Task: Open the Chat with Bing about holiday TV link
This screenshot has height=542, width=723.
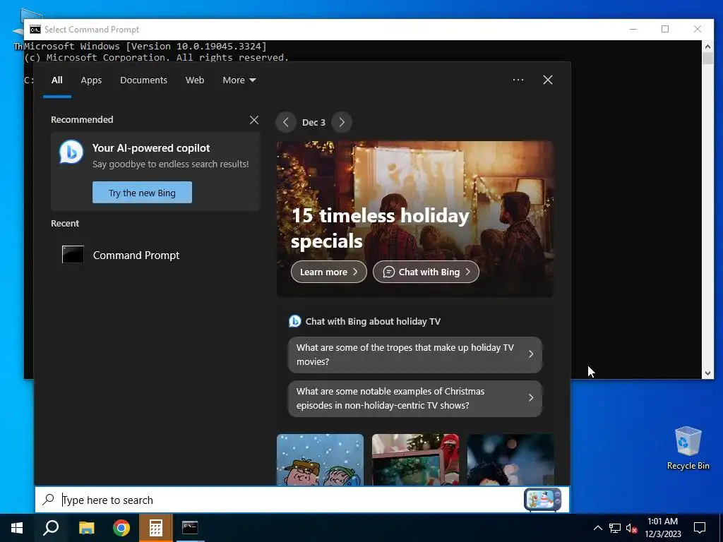Action: pyautogui.click(x=373, y=321)
